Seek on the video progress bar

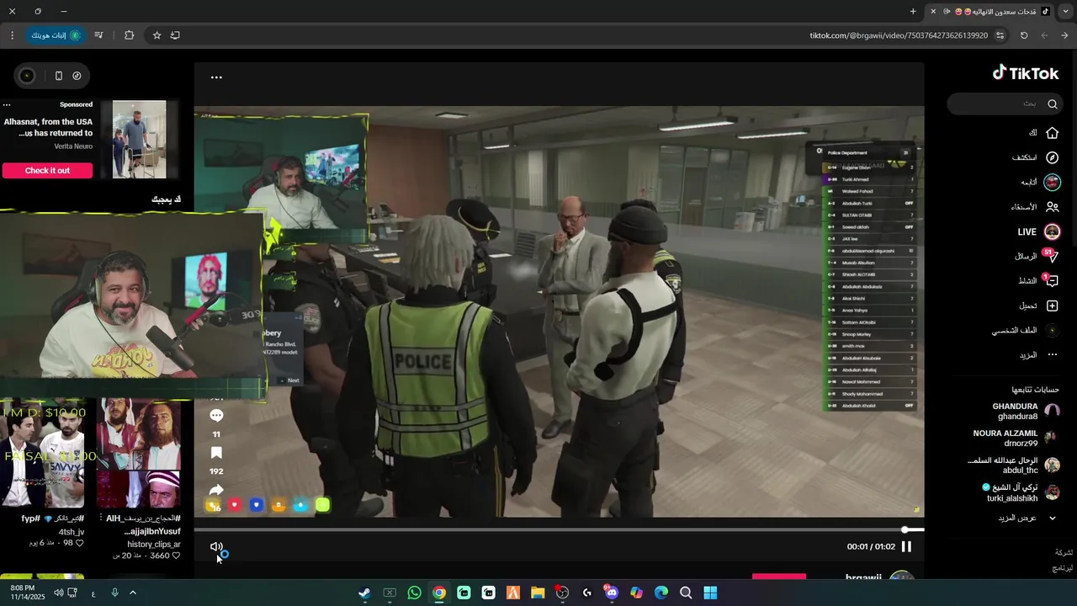coord(559,529)
